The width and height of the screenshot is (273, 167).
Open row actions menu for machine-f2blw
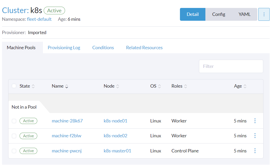pos(255,136)
